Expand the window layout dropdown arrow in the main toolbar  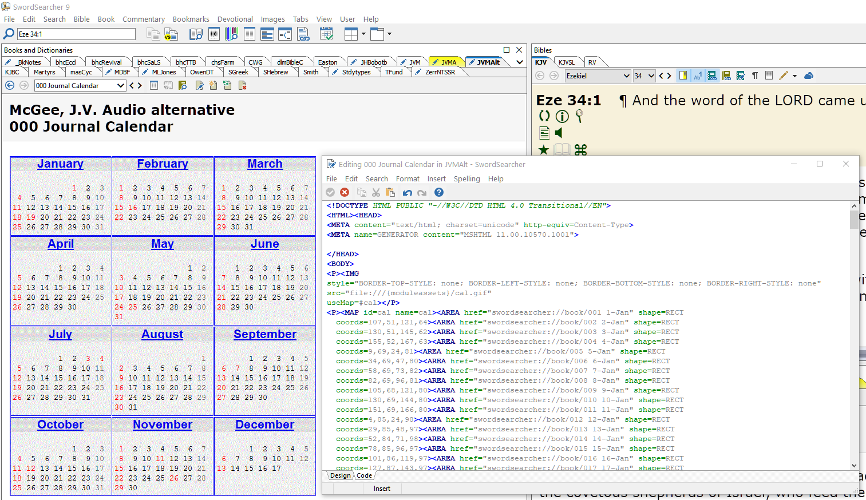coord(389,34)
